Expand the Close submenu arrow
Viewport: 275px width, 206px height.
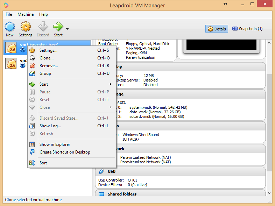(x=111, y=107)
